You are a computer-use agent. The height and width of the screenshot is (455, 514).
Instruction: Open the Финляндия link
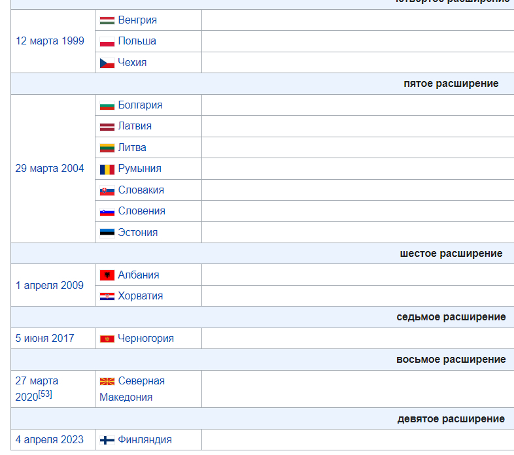[x=145, y=440]
